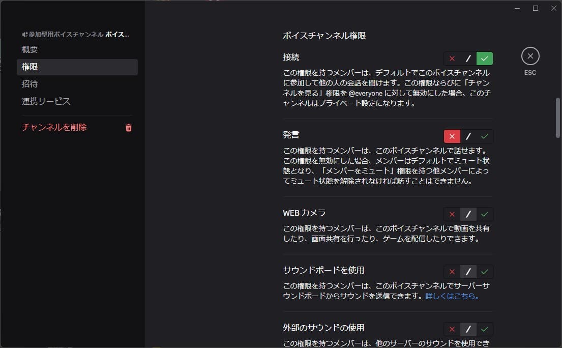Reset 接続 permission to default slash
This screenshot has height=348, width=562.
click(468, 58)
